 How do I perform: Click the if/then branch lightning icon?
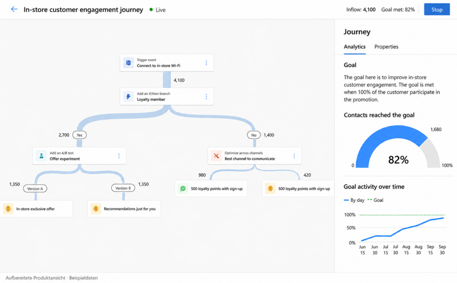point(128,96)
